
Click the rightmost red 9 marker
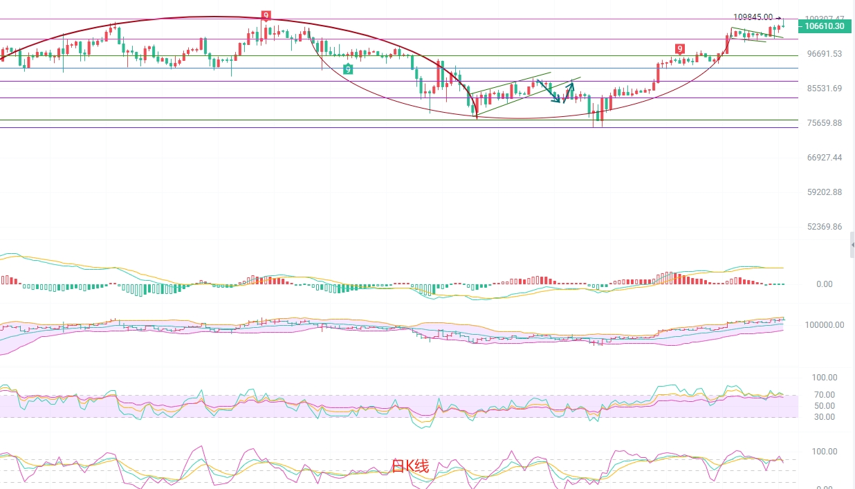[x=680, y=48]
